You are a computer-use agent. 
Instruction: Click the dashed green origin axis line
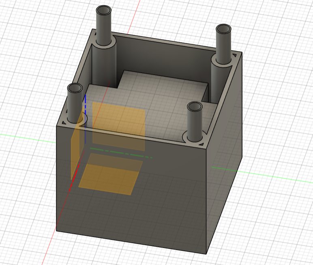(x=121, y=153)
